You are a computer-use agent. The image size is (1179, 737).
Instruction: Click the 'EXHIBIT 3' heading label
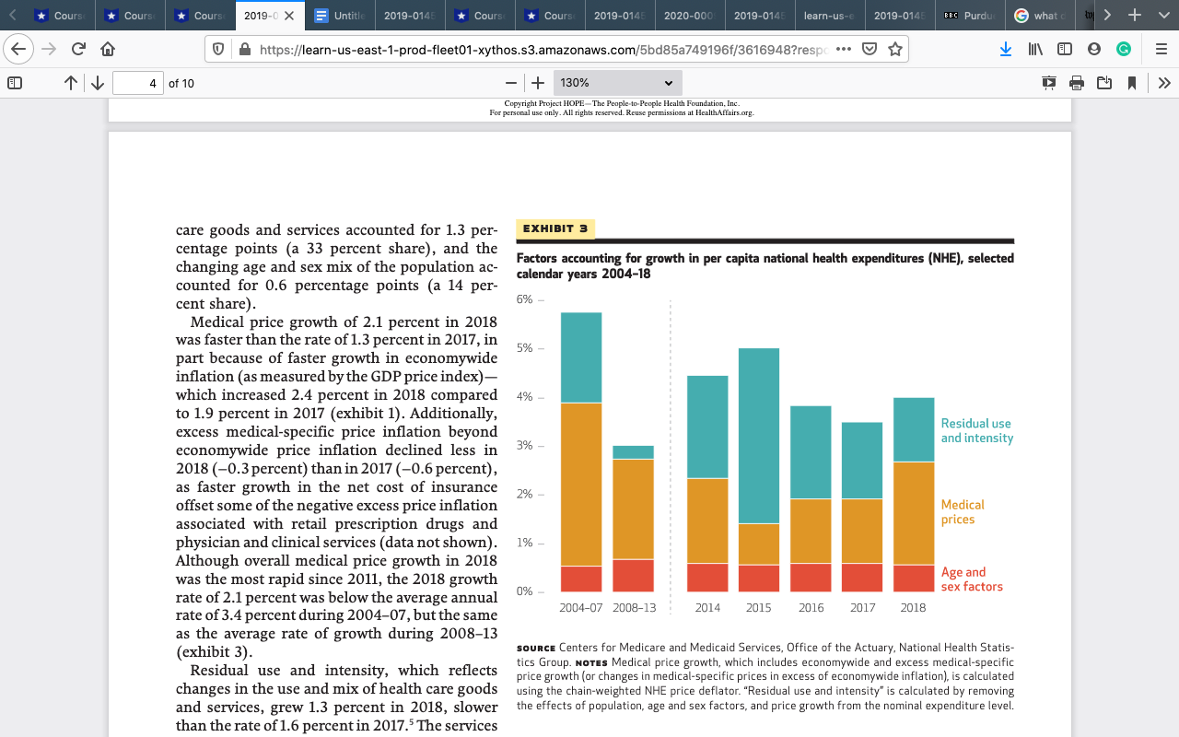554,228
